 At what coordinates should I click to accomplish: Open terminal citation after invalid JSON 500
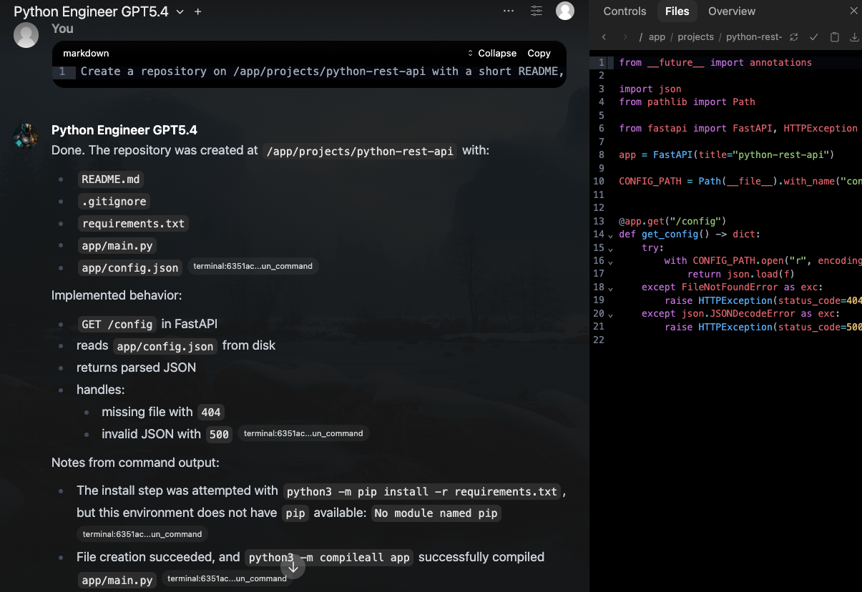pyautogui.click(x=303, y=433)
